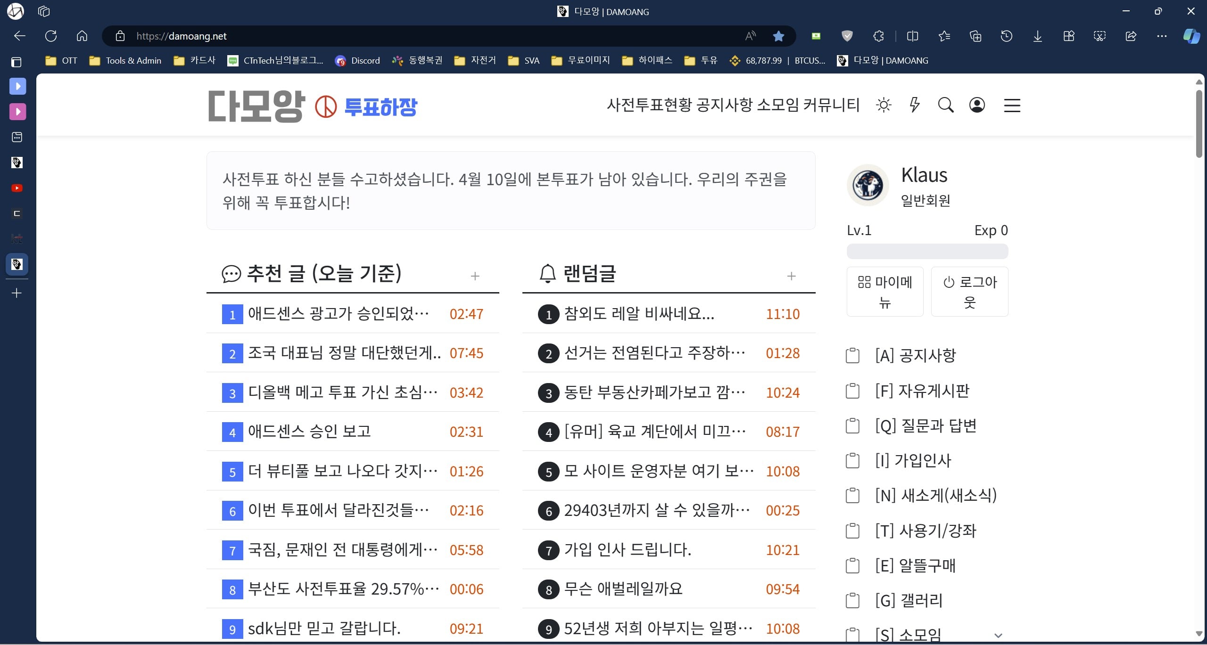Open the OTT bookmarks folder
The width and height of the screenshot is (1207, 645).
pyautogui.click(x=61, y=60)
